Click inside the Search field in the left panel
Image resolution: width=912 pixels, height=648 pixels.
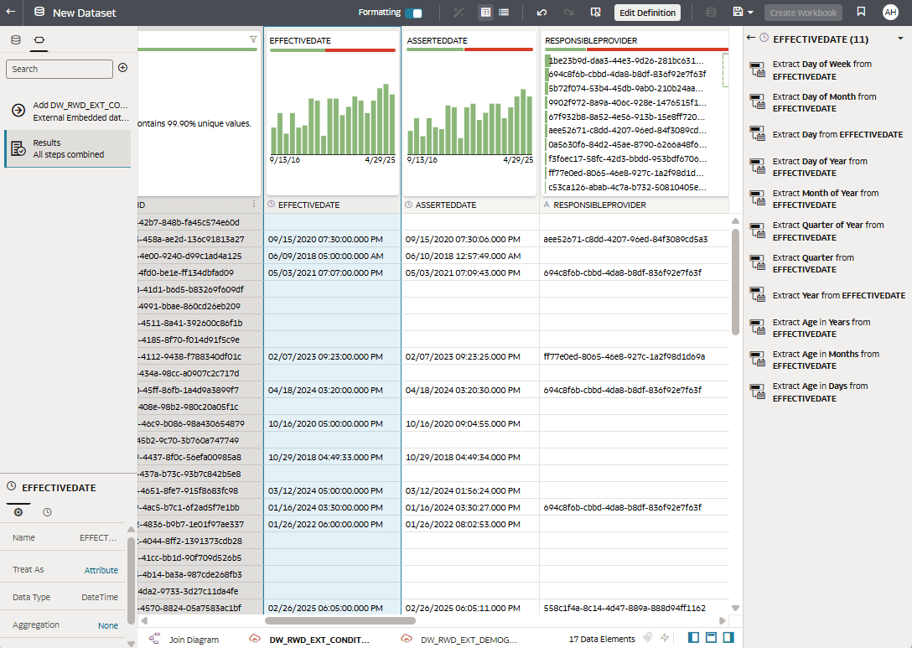[59, 69]
